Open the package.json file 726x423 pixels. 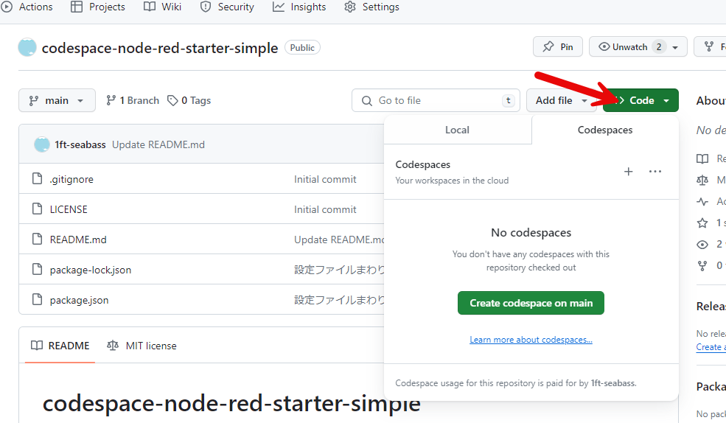[79, 300]
